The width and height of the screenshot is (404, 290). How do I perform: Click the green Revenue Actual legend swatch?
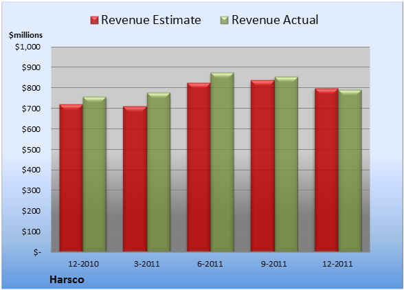(x=225, y=21)
